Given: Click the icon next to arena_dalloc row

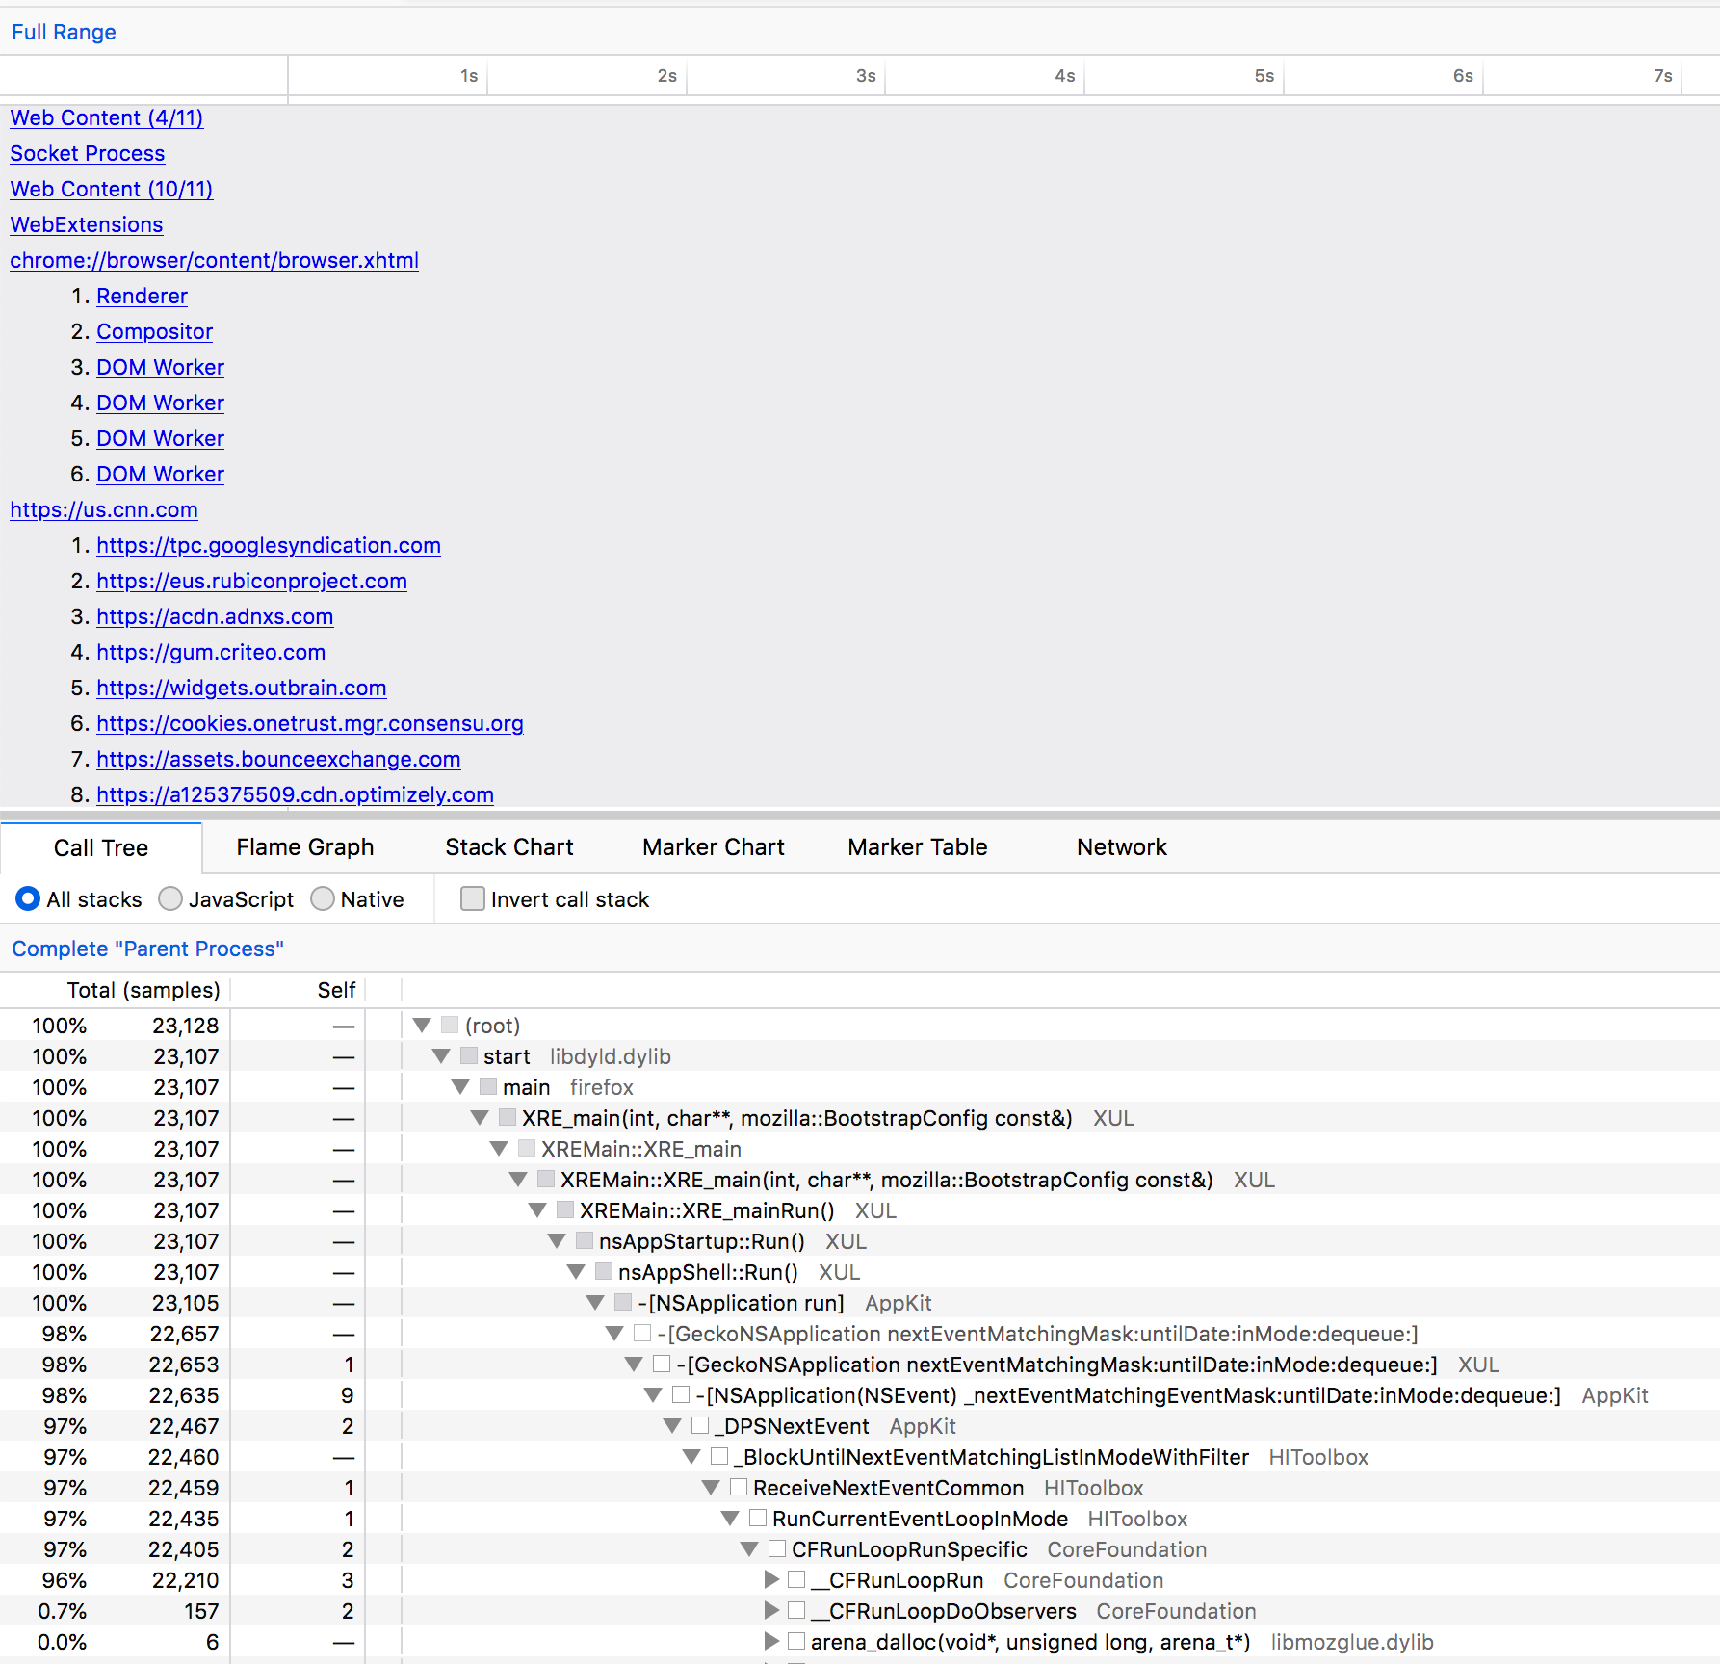Looking at the screenshot, I should [796, 1641].
